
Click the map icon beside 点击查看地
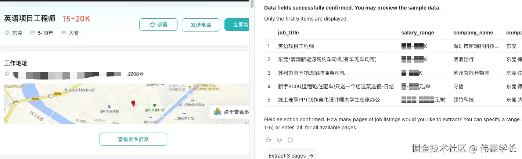[x=217, y=112]
